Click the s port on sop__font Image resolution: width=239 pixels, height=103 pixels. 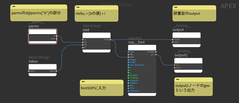[x=128, y=72]
